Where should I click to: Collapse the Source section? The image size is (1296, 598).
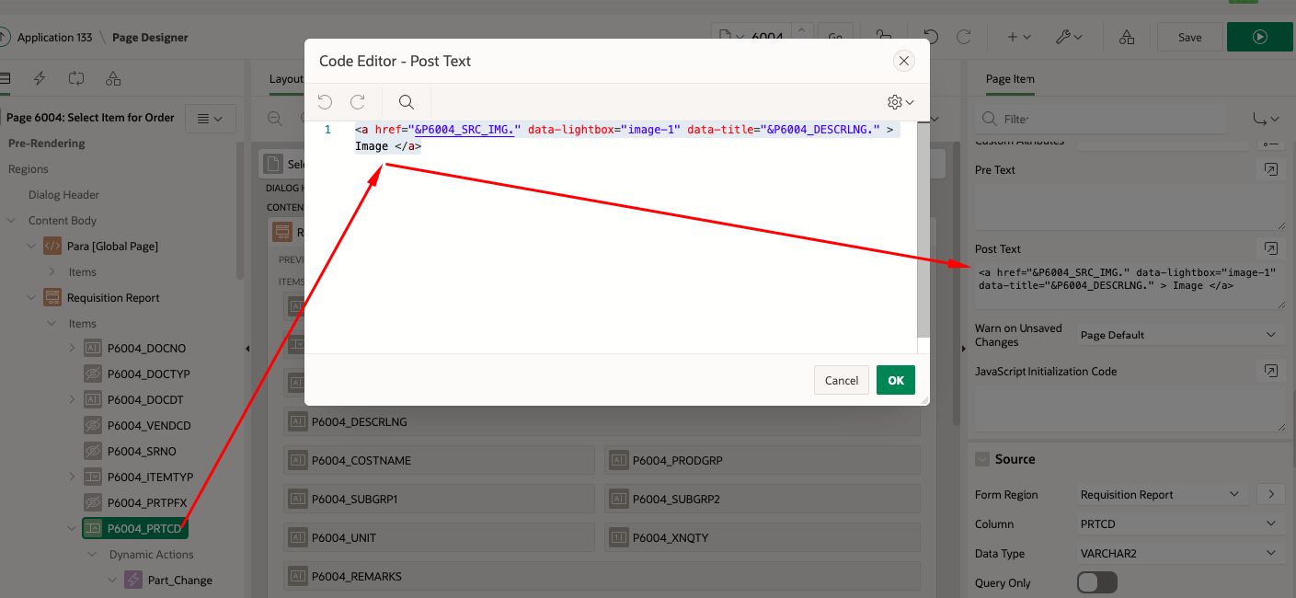[x=981, y=459]
